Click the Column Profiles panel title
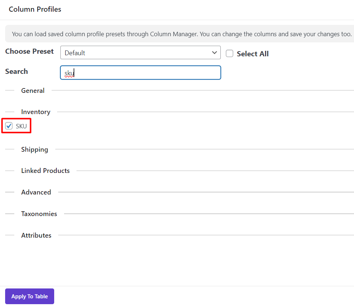The width and height of the screenshot is (354, 306). (x=35, y=10)
